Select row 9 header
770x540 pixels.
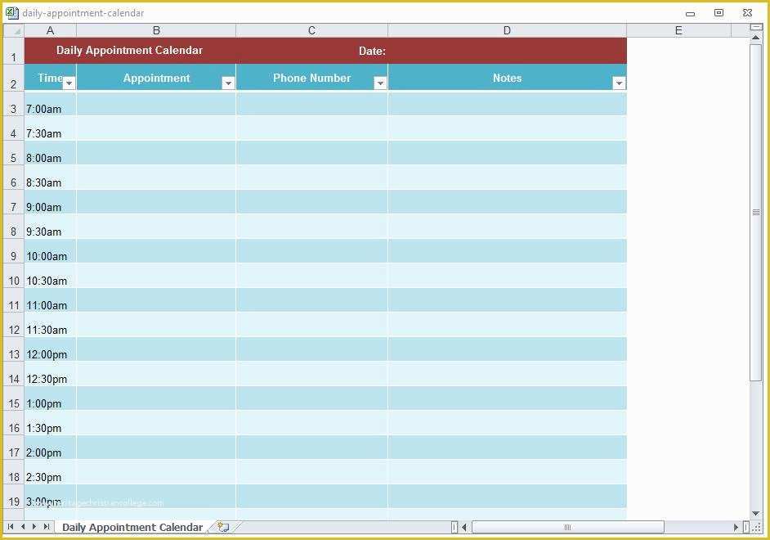tap(14, 251)
